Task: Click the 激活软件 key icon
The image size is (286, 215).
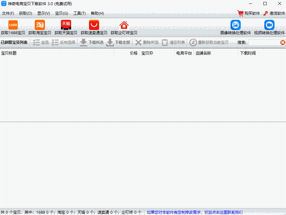Action: tap(266, 13)
